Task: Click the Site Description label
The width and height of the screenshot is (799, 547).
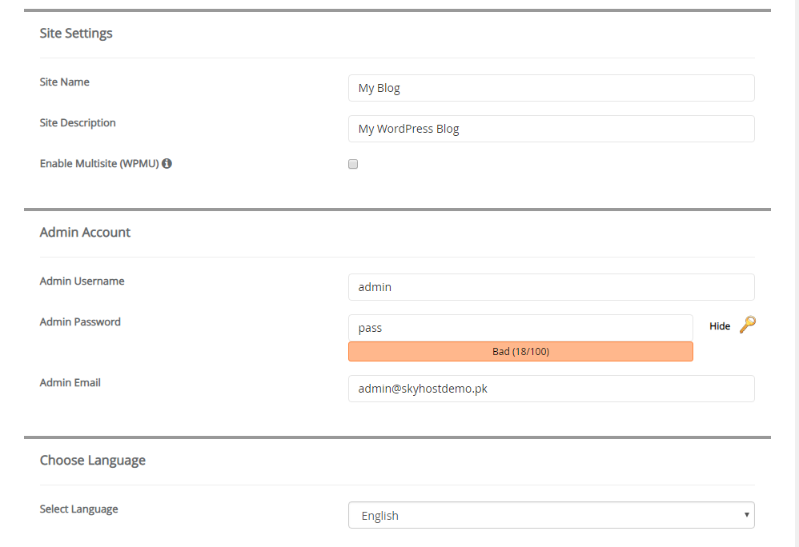Action: (x=78, y=122)
